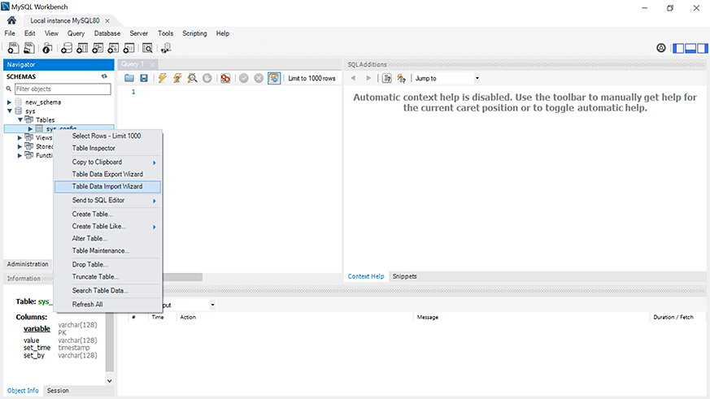This screenshot has width=710, height=399.
Task: Click the Stop execution hand icon
Action: 207,78
